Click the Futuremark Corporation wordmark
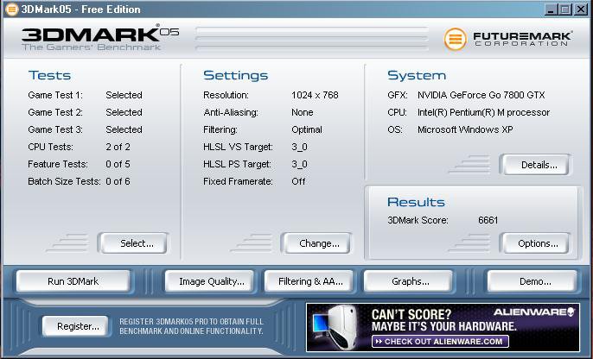 coord(522,39)
